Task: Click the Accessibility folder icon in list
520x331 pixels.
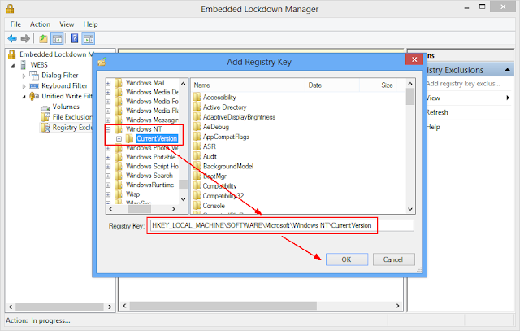Action: (x=197, y=97)
